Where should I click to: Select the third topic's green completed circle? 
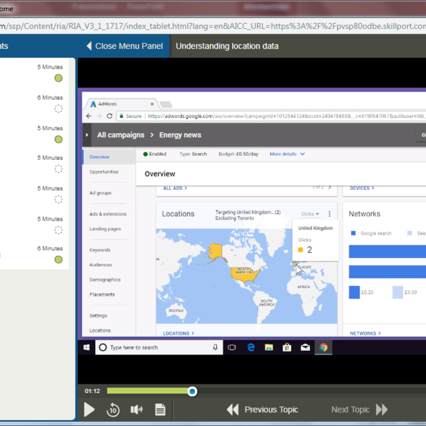tap(59, 140)
